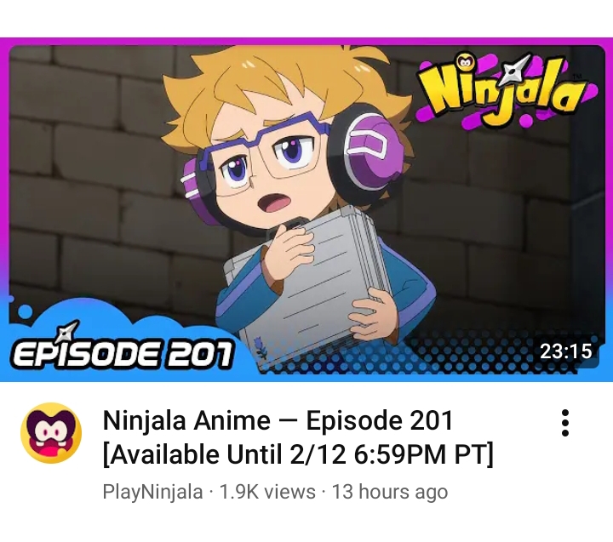Click the mascot face dotting the Ninjala logo
This screenshot has width=613, height=542.
[465, 62]
